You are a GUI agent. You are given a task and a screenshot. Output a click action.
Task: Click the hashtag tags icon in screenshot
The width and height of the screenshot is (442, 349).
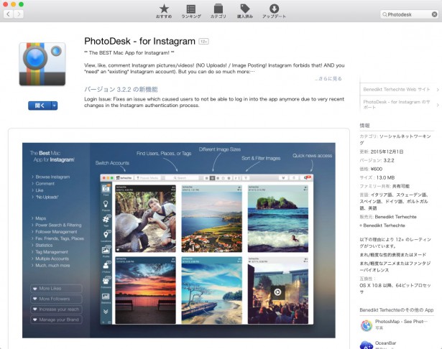106,219
